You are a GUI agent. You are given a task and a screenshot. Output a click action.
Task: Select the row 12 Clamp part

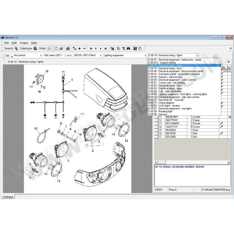coord(193,120)
